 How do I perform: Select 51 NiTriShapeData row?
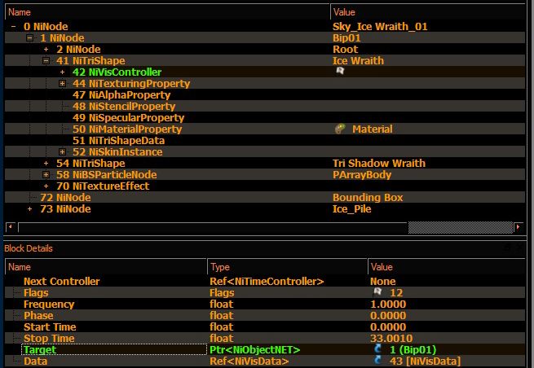[265, 141]
